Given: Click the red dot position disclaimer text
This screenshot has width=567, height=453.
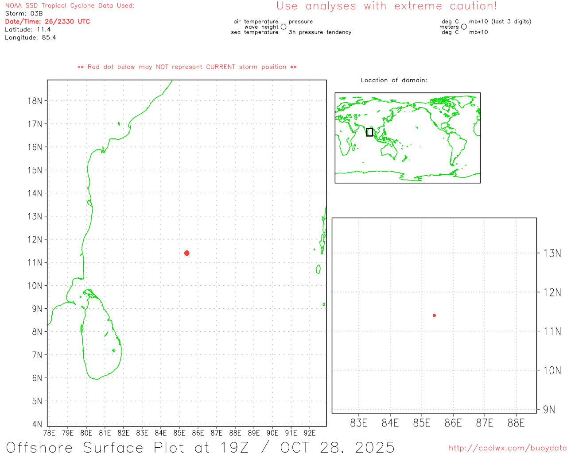Looking at the screenshot, I should [187, 67].
